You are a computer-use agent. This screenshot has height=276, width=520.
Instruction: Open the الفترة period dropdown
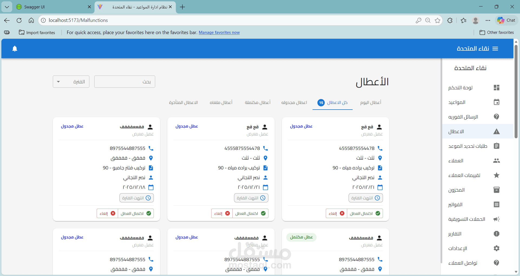click(71, 82)
